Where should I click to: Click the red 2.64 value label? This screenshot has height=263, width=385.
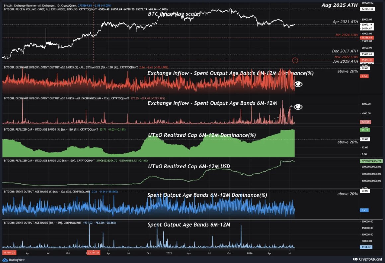[x=364, y=76]
